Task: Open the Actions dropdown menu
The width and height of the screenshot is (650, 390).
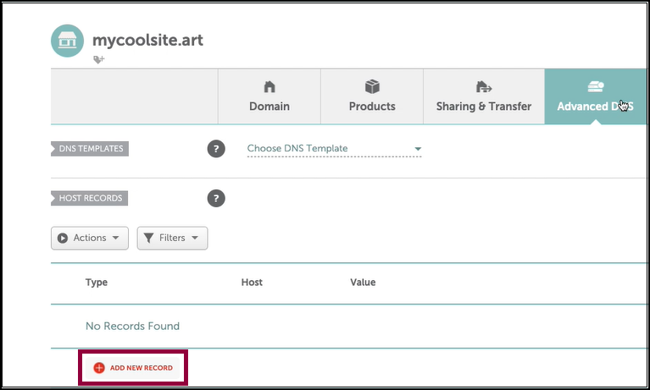Action: click(90, 238)
